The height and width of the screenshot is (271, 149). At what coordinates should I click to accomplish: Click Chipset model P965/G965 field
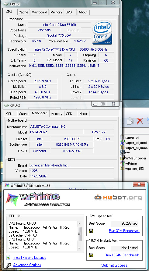(x=72, y=139)
